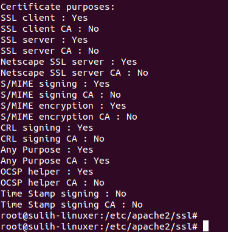This screenshot has width=228, height=232.
Task: Click the 'OCSP helper CA : No' line
Action: (x=52, y=183)
